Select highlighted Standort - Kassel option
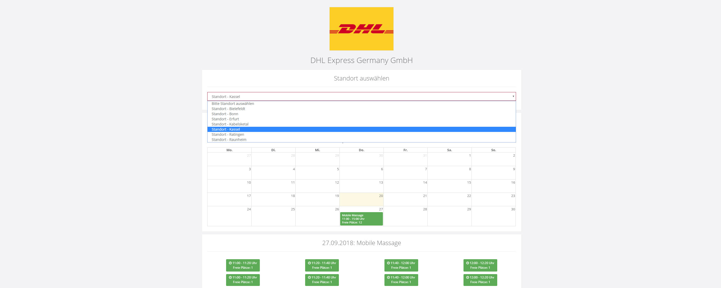This screenshot has height=288, width=721. [x=361, y=129]
